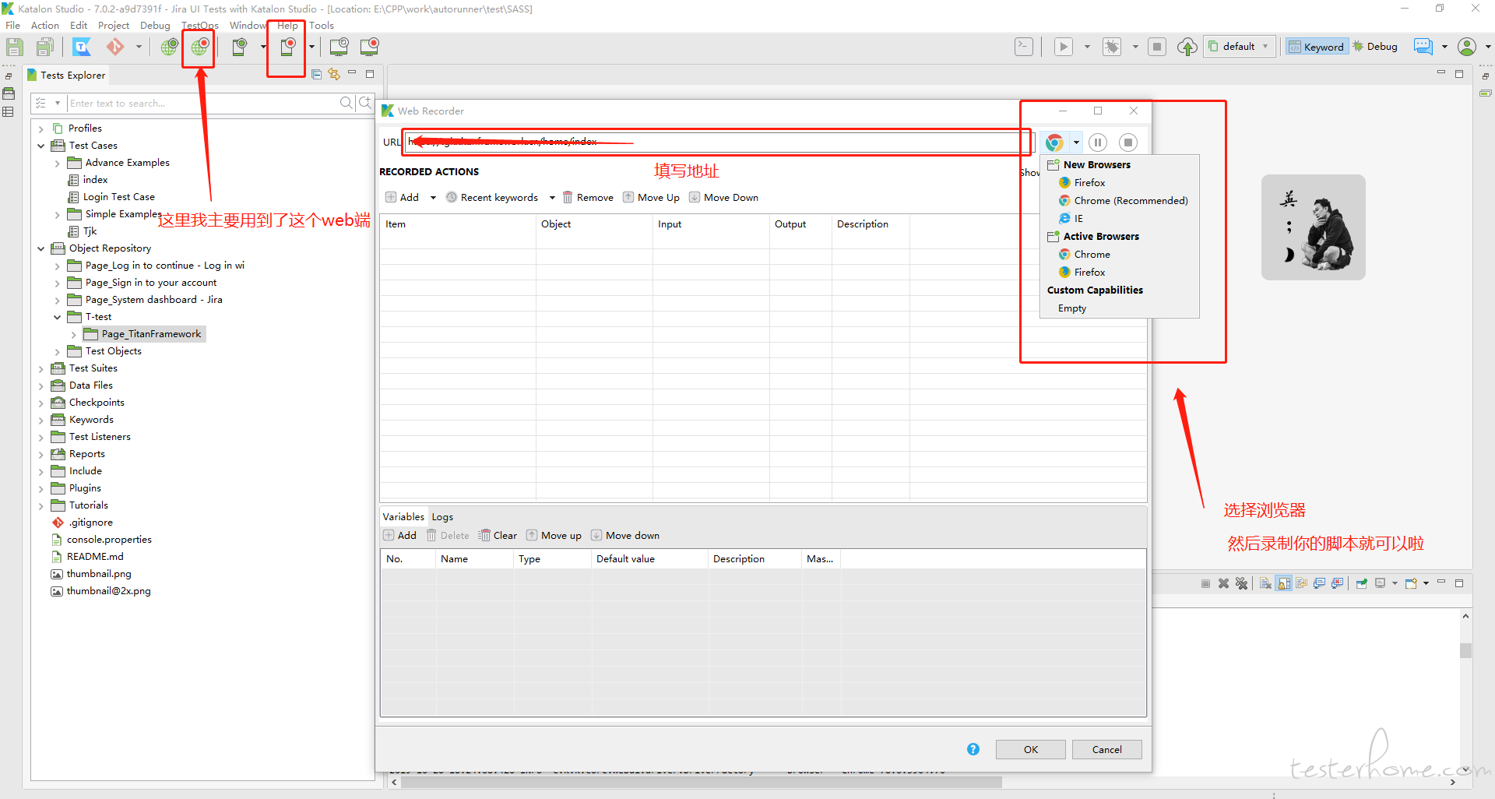Open the File menu
Image resolution: width=1495 pixels, height=799 pixels.
(13, 25)
